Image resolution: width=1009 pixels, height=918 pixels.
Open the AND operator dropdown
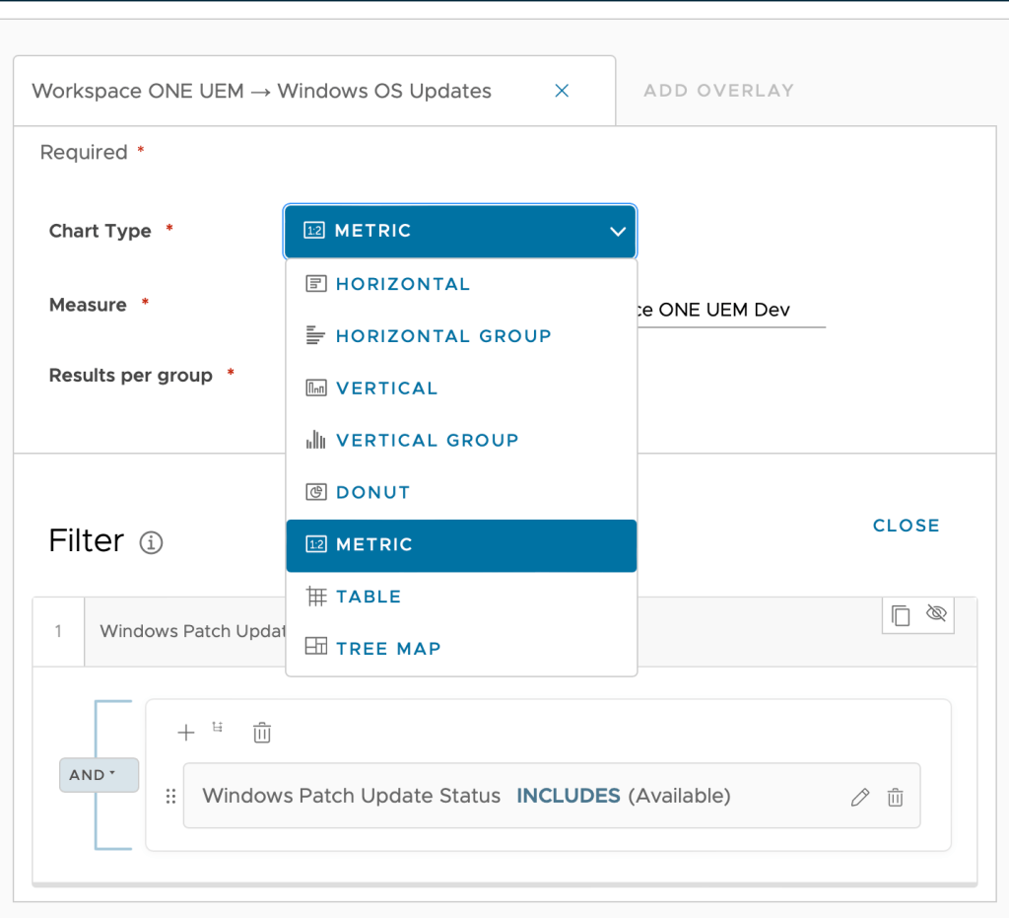99,775
